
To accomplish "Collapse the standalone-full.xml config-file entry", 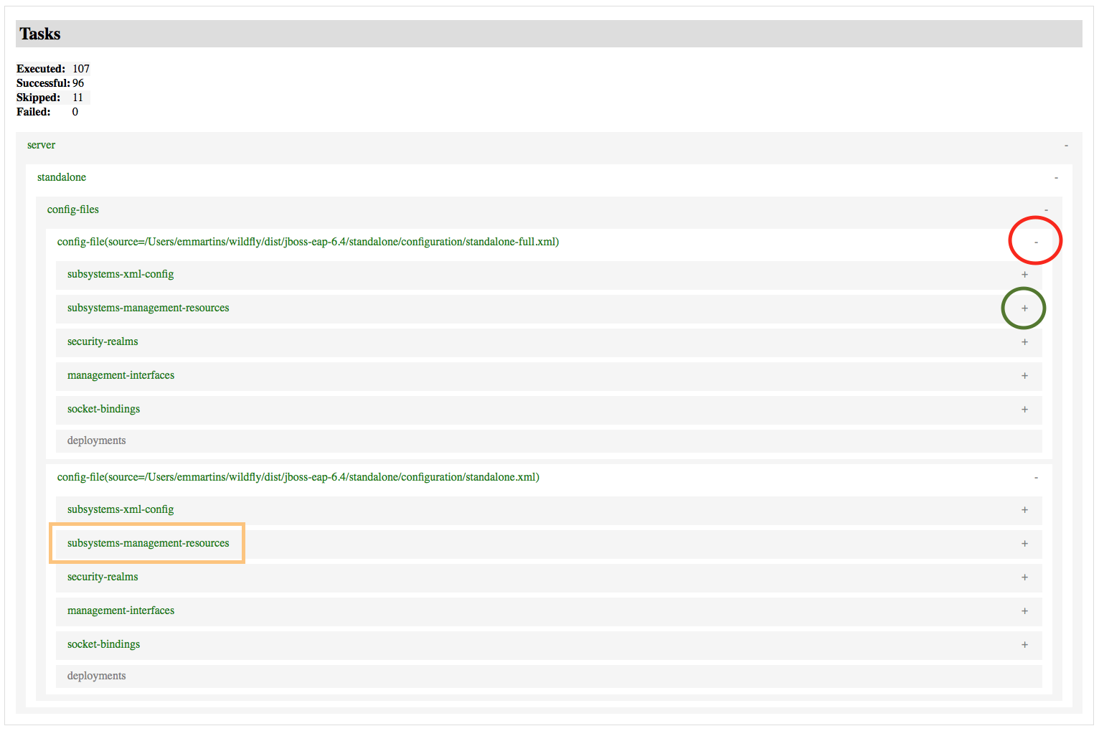I will click(x=1036, y=242).
